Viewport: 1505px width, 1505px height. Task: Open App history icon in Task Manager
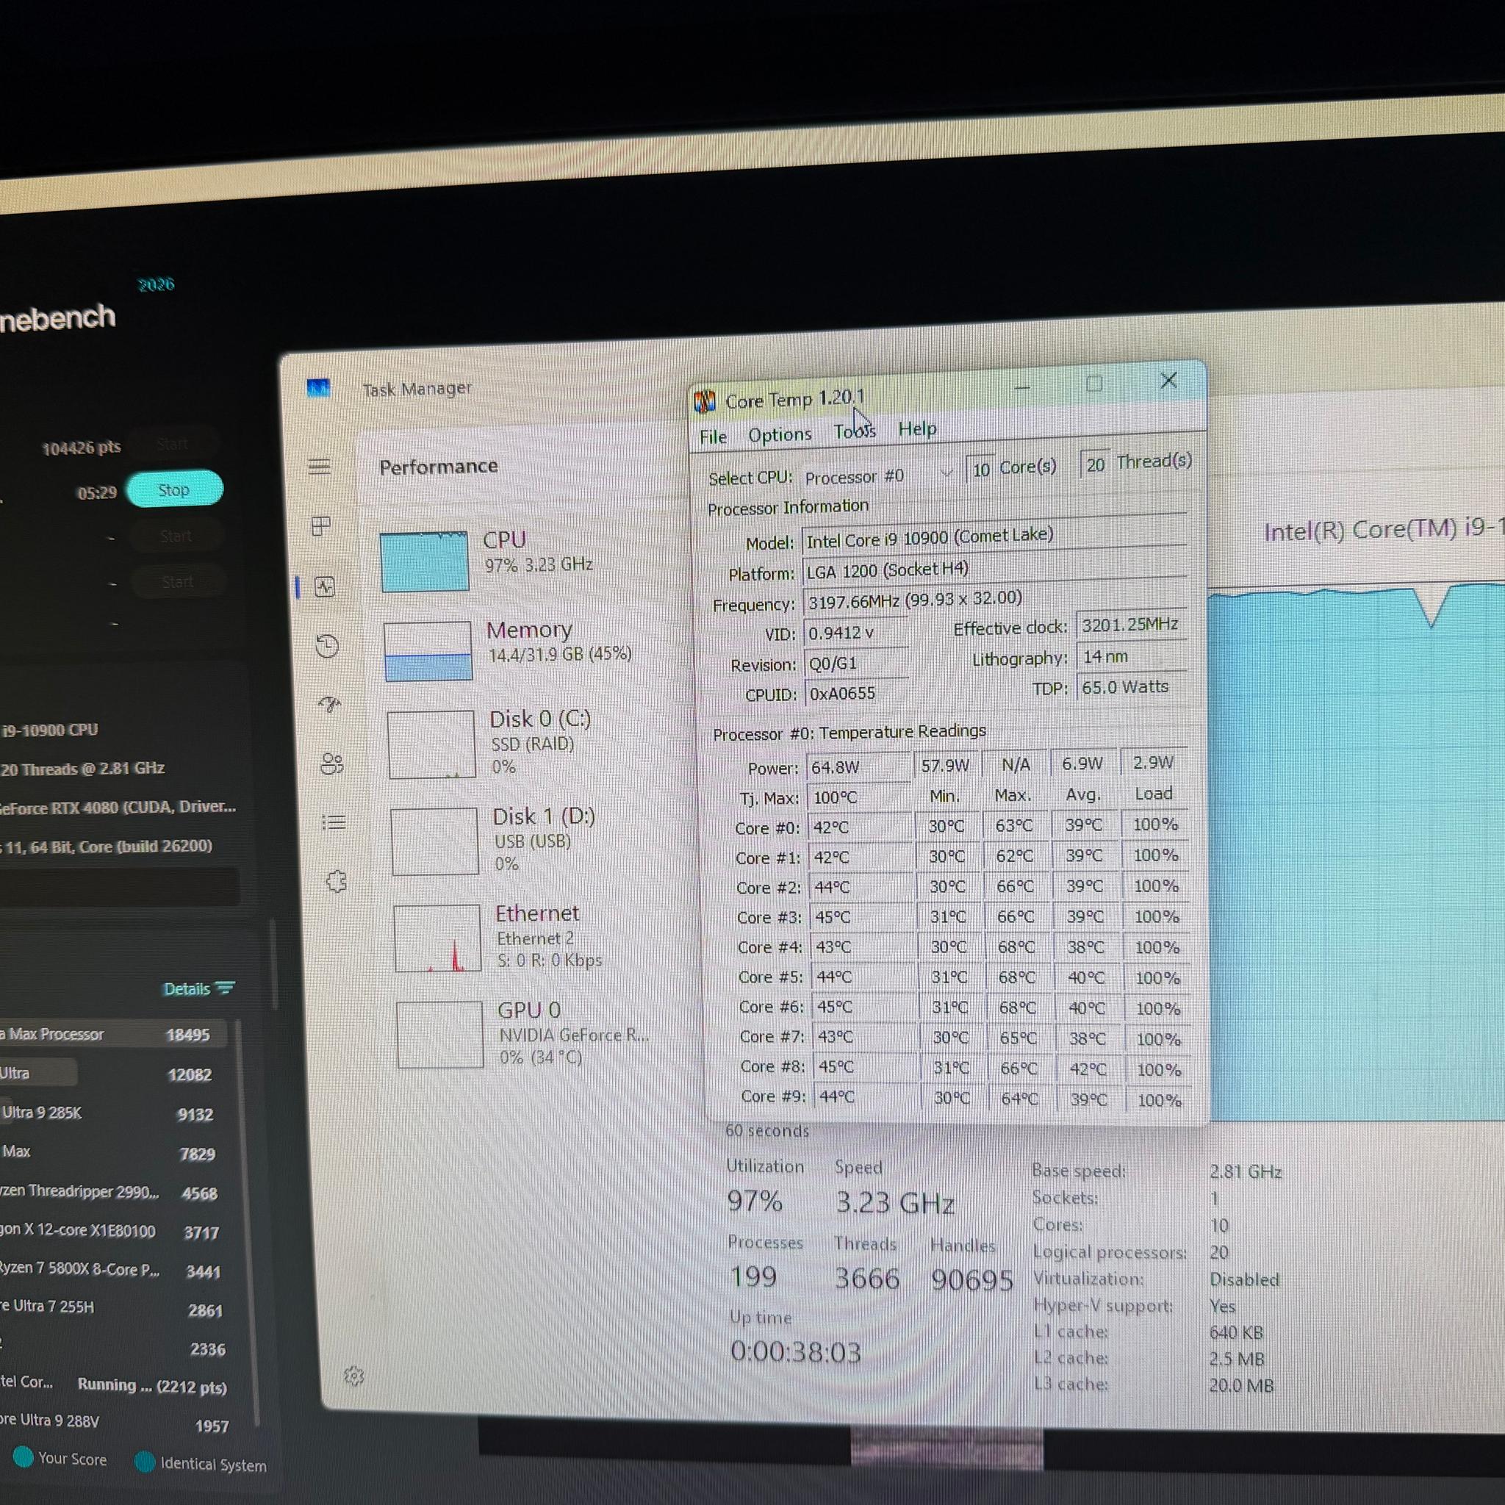(327, 646)
